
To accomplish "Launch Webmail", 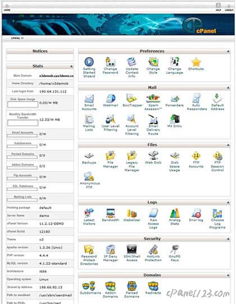I will [110, 100].
